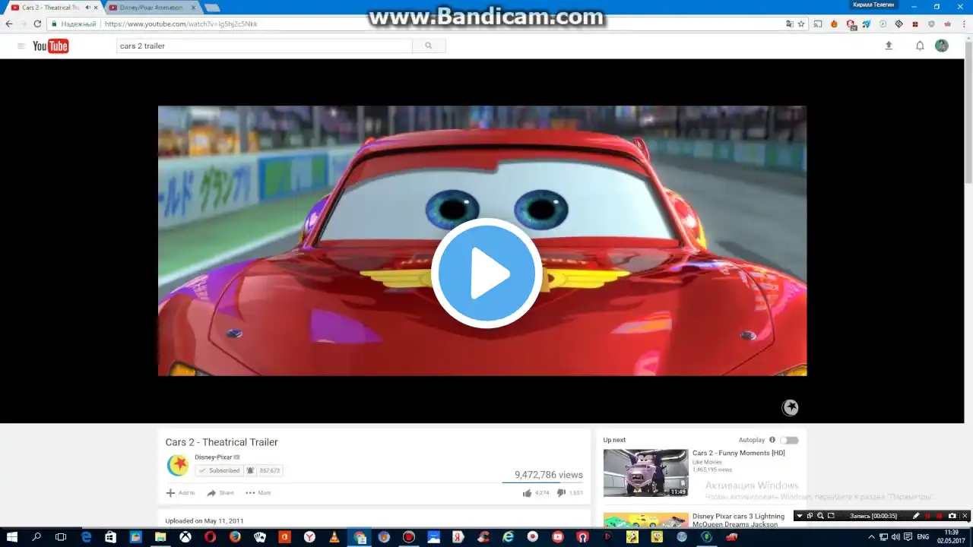
Task: Open 'Cars 2 - Funny Moments [HD]' thumbnail
Action: click(645, 473)
